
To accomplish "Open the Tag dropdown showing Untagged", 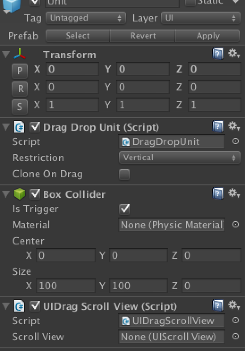I will point(86,18).
